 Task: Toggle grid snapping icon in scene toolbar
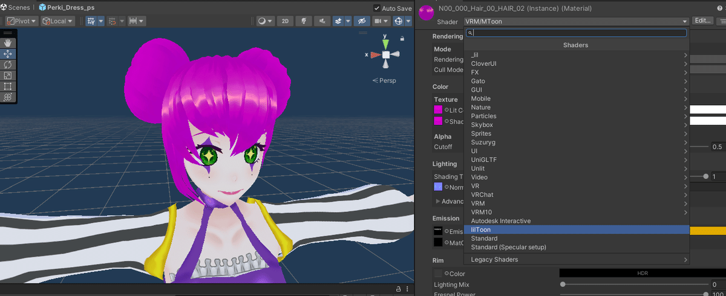[x=91, y=21]
